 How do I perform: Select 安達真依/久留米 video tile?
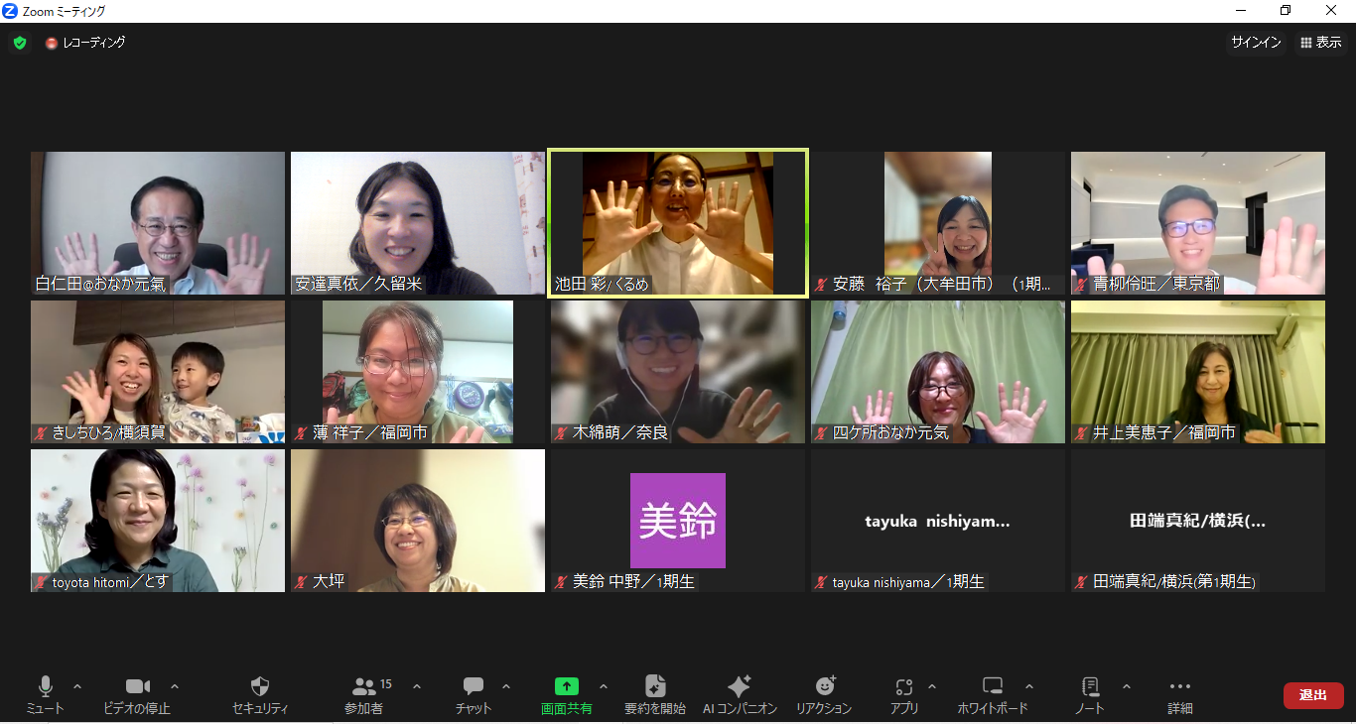point(418,223)
